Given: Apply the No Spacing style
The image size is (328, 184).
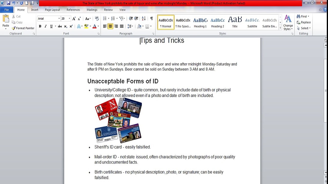Looking at the screenshot, I should pyautogui.click(x=183, y=22).
